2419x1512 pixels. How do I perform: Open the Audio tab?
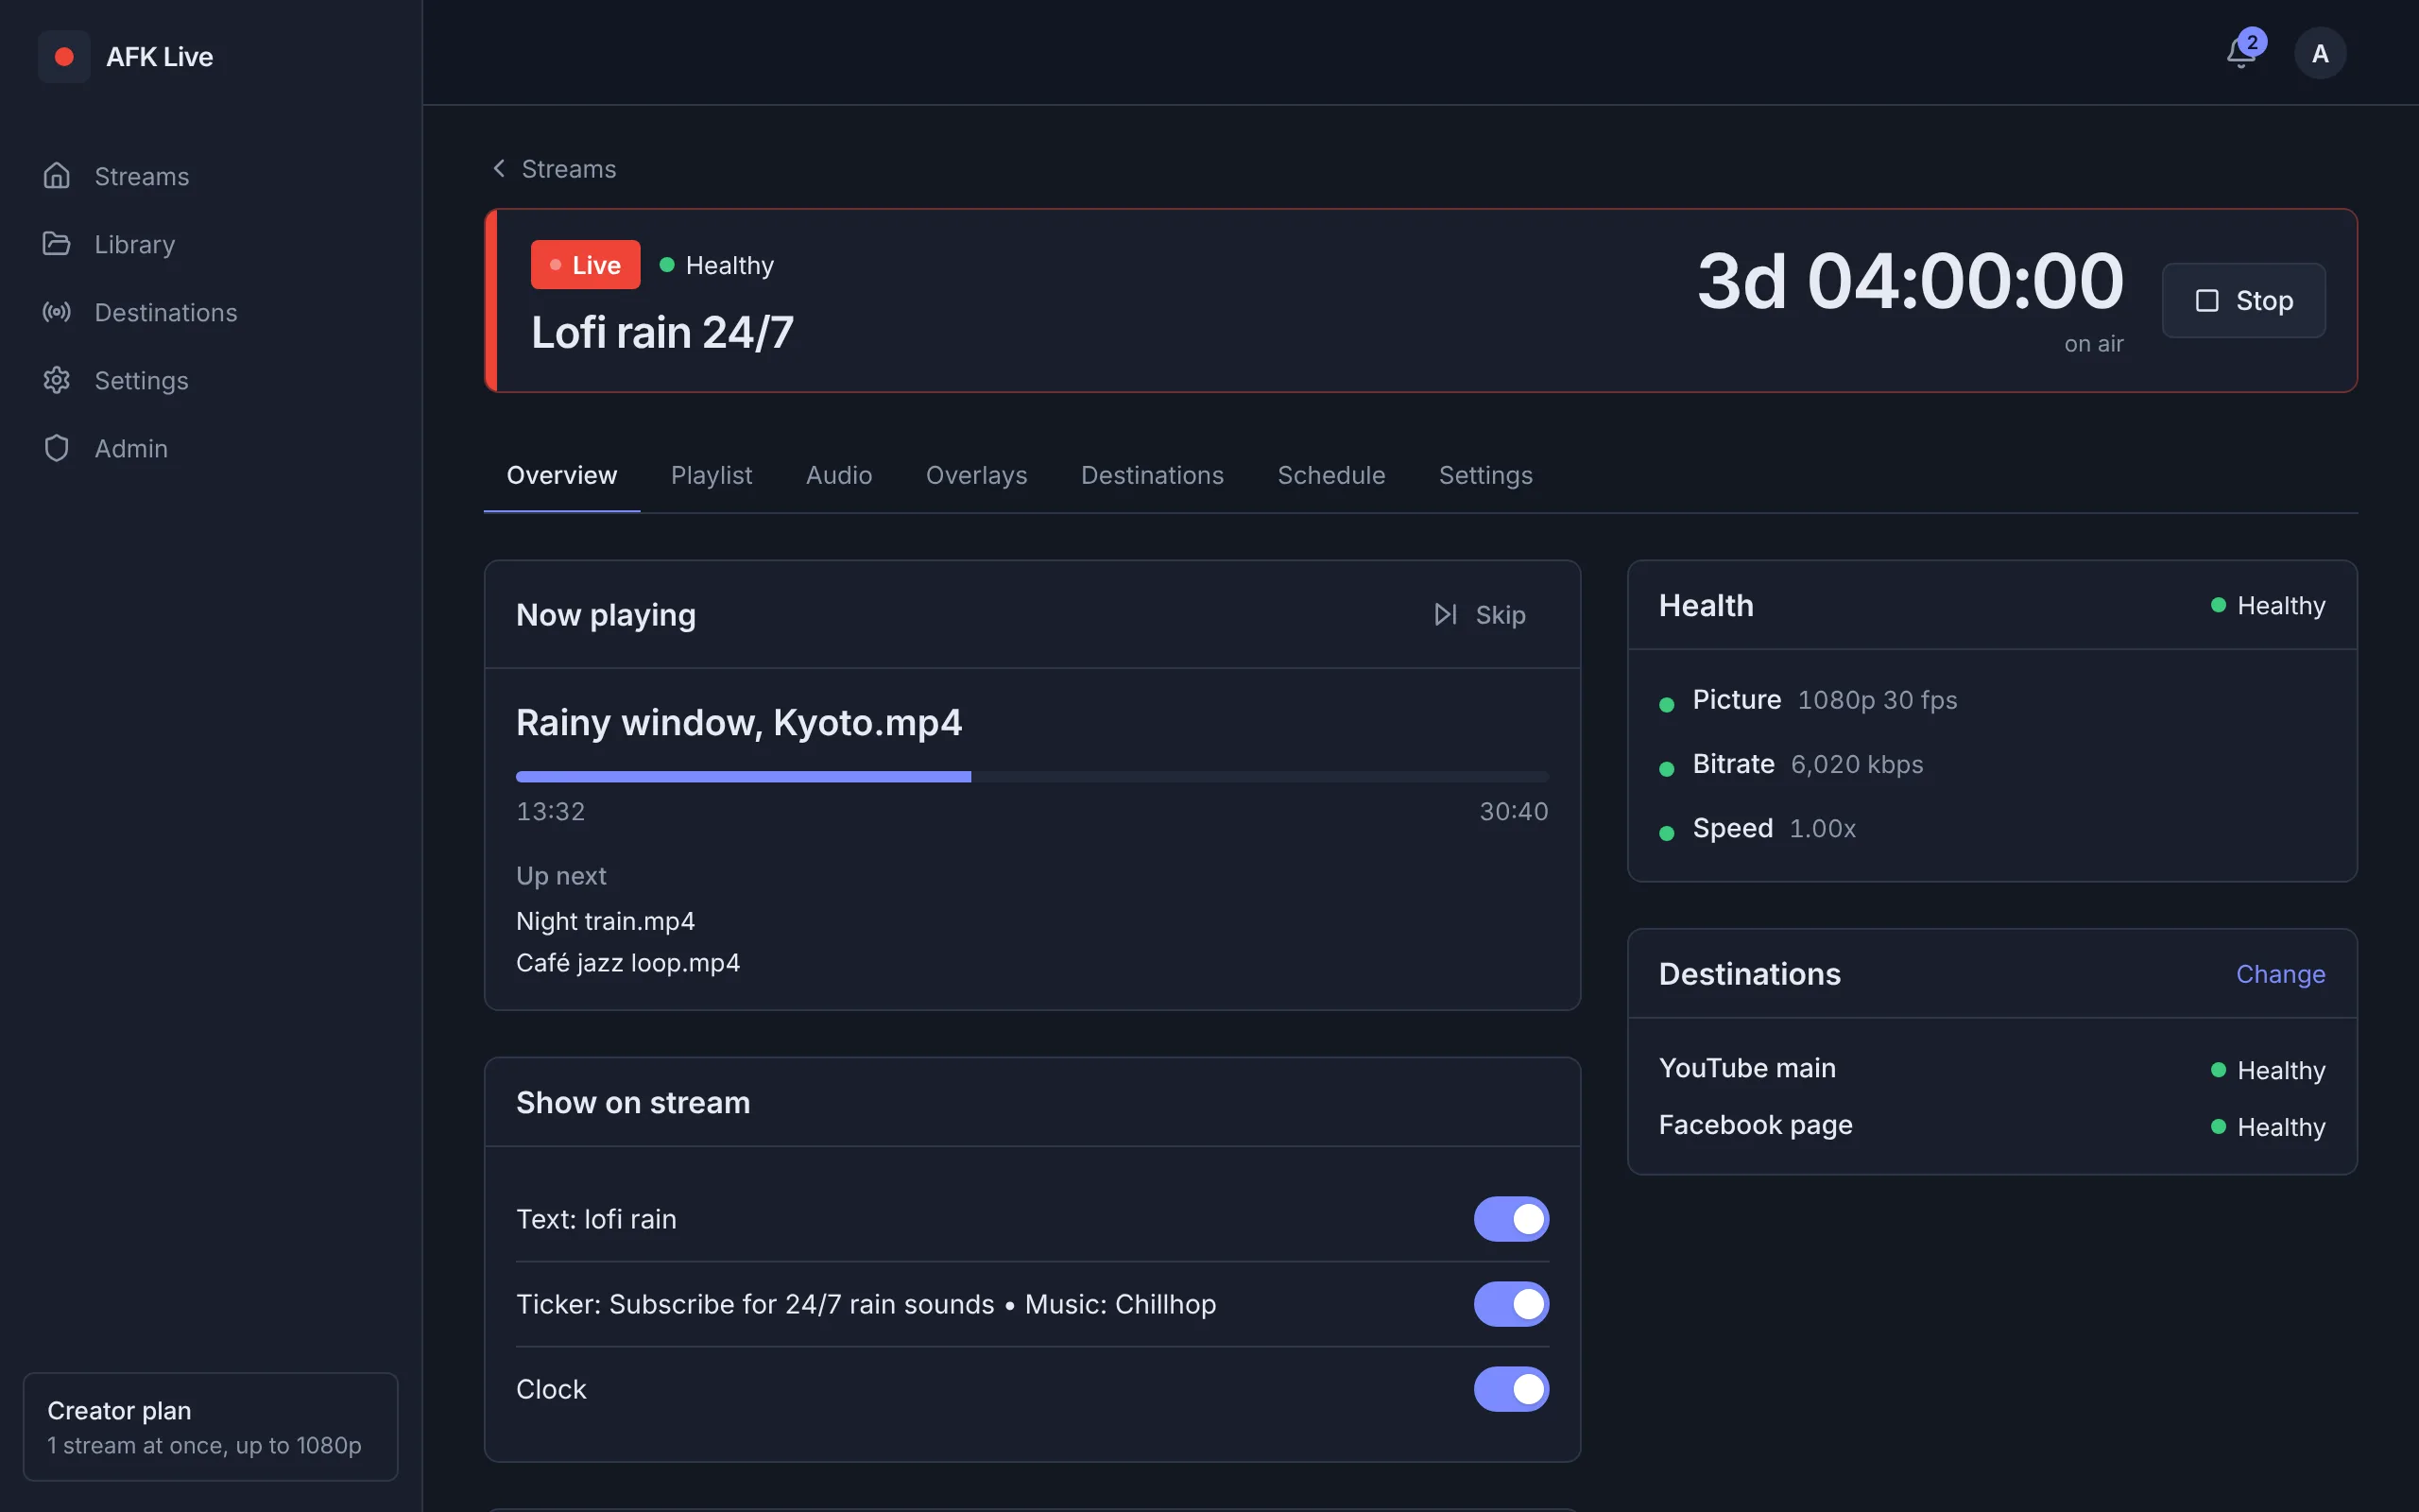(839, 475)
